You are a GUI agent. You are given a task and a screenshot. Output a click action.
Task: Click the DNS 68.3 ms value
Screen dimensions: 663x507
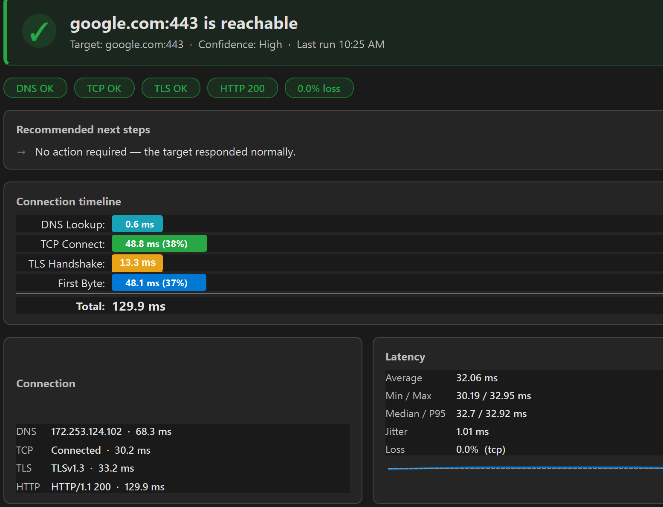(153, 432)
